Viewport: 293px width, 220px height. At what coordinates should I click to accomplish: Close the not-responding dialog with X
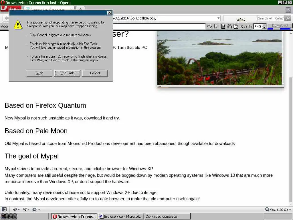click(110, 13)
